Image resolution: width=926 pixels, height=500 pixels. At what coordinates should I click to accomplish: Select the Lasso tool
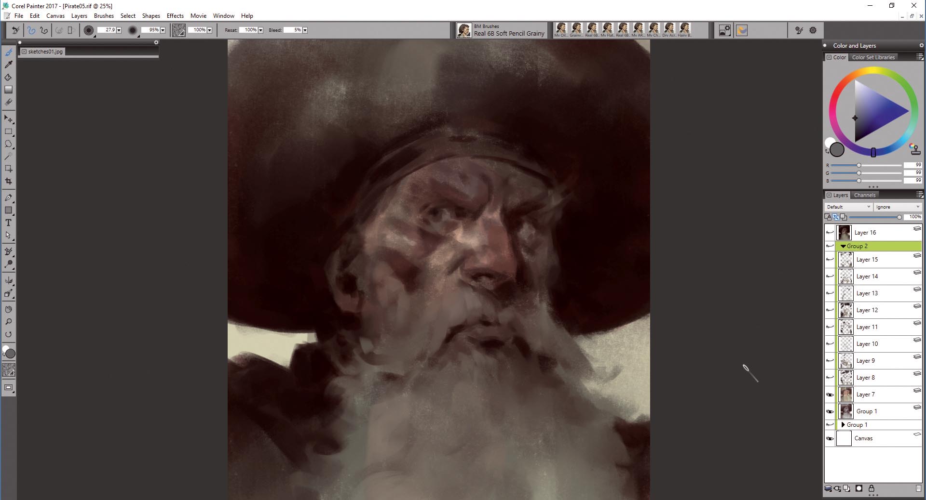(x=8, y=144)
